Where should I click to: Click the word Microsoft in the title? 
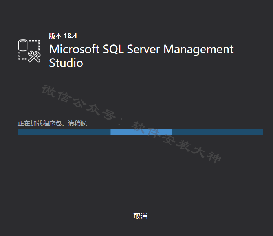pyautogui.click(x=74, y=49)
